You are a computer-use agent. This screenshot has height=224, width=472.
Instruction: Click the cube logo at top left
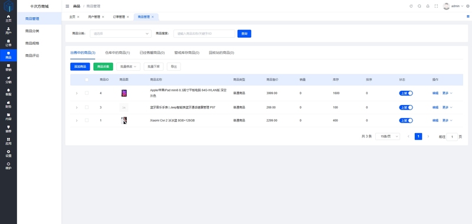[x=8, y=6]
